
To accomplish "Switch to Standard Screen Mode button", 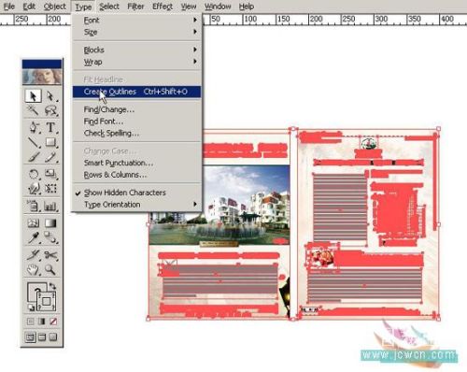I will click(x=30, y=337).
